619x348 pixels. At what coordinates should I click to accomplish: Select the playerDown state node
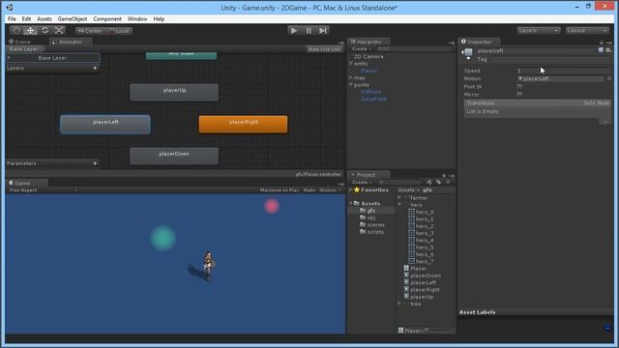pyautogui.click(x=174, y=156)
